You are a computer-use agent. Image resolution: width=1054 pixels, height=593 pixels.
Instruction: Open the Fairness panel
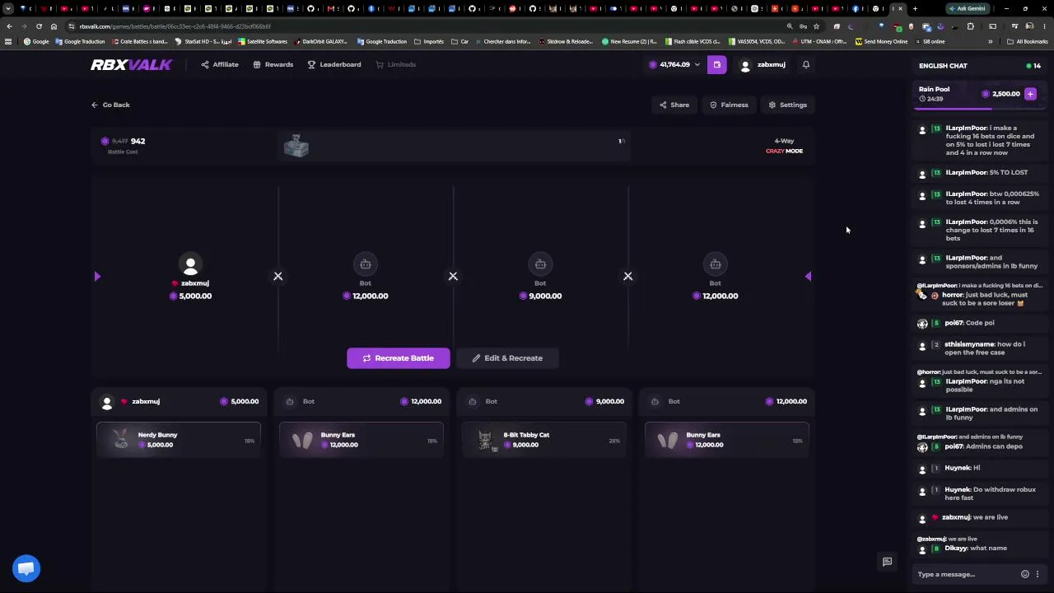[x=729, y=105]
